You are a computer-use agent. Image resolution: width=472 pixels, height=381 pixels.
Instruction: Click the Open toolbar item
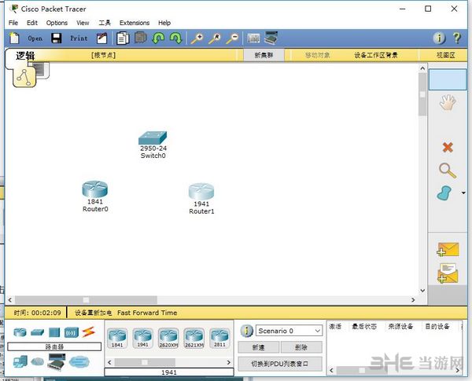[x=35, y=38]
